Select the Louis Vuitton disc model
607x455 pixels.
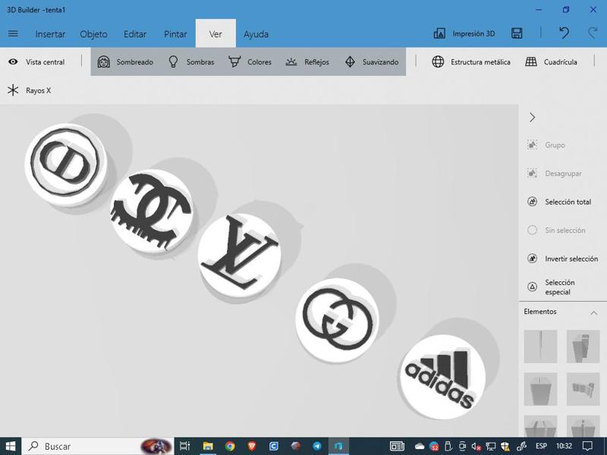click(239, 255)
